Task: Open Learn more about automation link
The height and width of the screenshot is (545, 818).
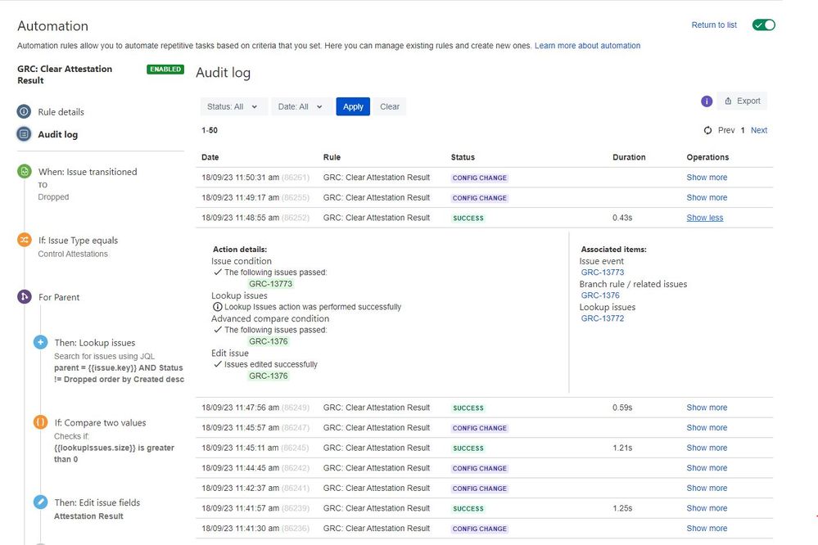Action: [x=587, y=45]
